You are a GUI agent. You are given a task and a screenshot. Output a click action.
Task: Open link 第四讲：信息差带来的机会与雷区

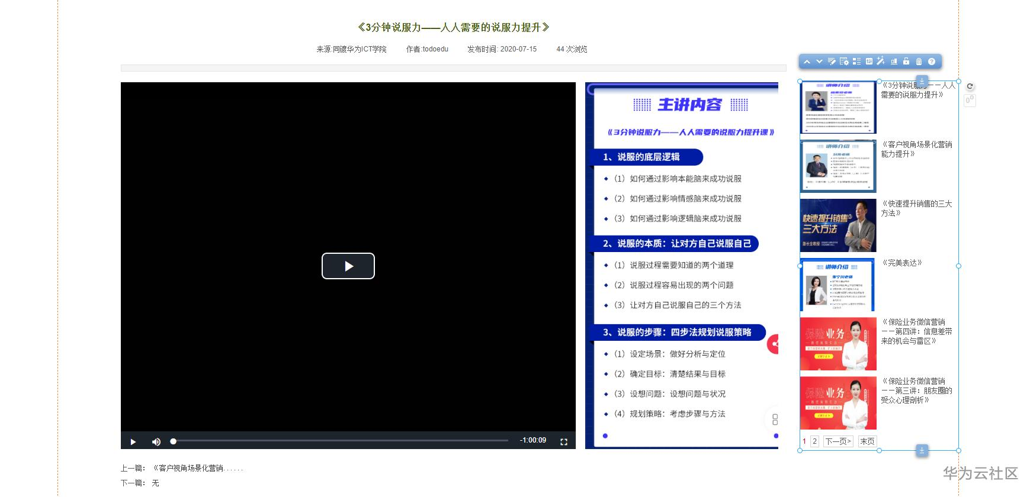pos(916,331)
